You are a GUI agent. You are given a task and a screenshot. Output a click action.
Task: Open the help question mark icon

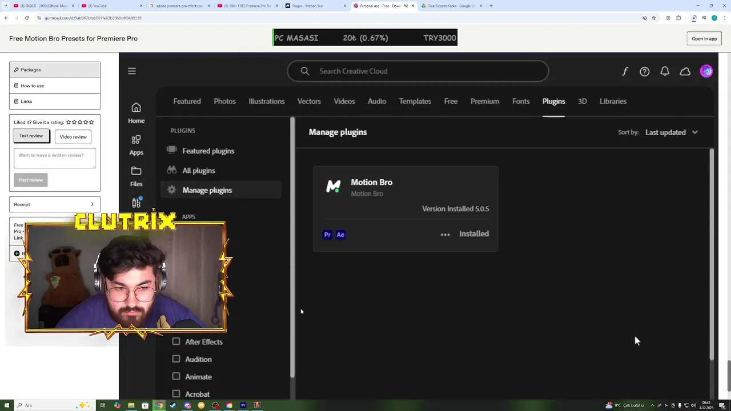point(645,71)
